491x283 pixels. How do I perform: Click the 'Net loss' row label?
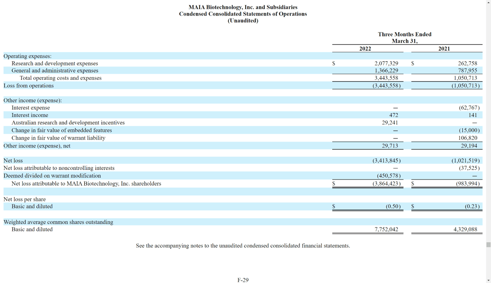coord(13,161)
